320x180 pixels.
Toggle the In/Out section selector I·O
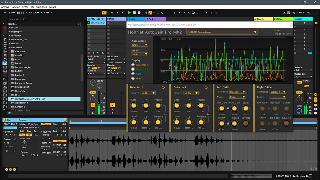coord(315,95)
